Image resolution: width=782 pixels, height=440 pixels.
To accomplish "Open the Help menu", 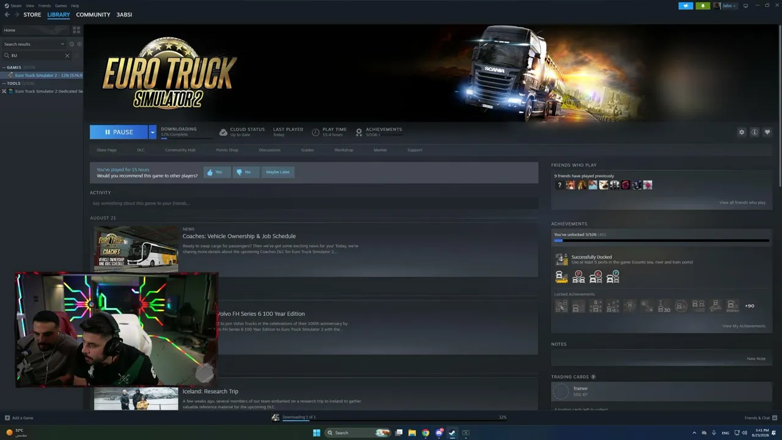I will click(x=75, y=5).
